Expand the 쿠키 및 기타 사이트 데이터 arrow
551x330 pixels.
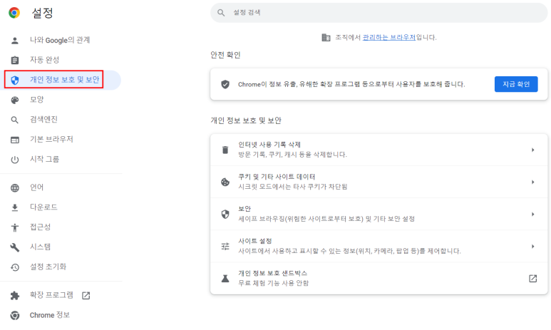point(532,182)
